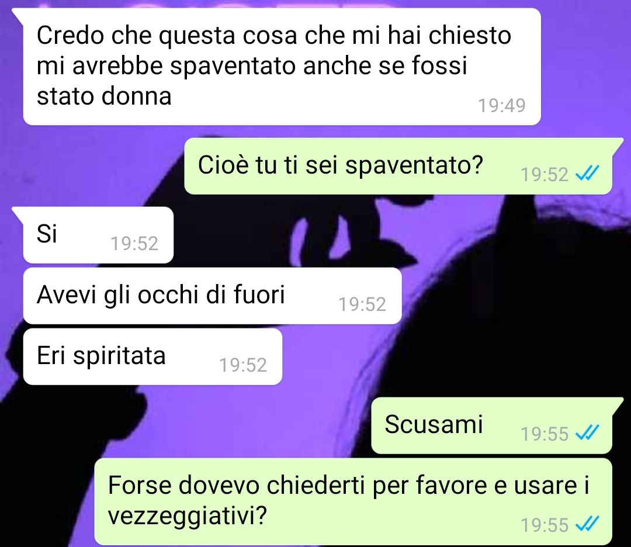Select the 'Avevi gli occhi di fuori' message

pos(213,296)
